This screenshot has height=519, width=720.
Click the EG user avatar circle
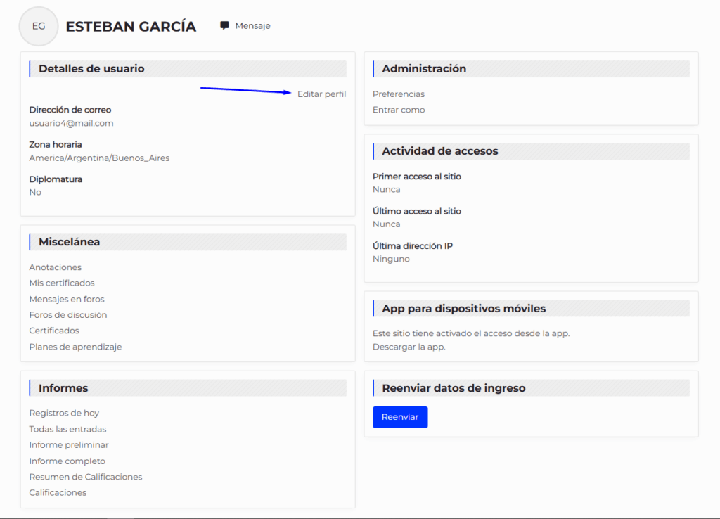pyautogui.click(x=39, y=27)
